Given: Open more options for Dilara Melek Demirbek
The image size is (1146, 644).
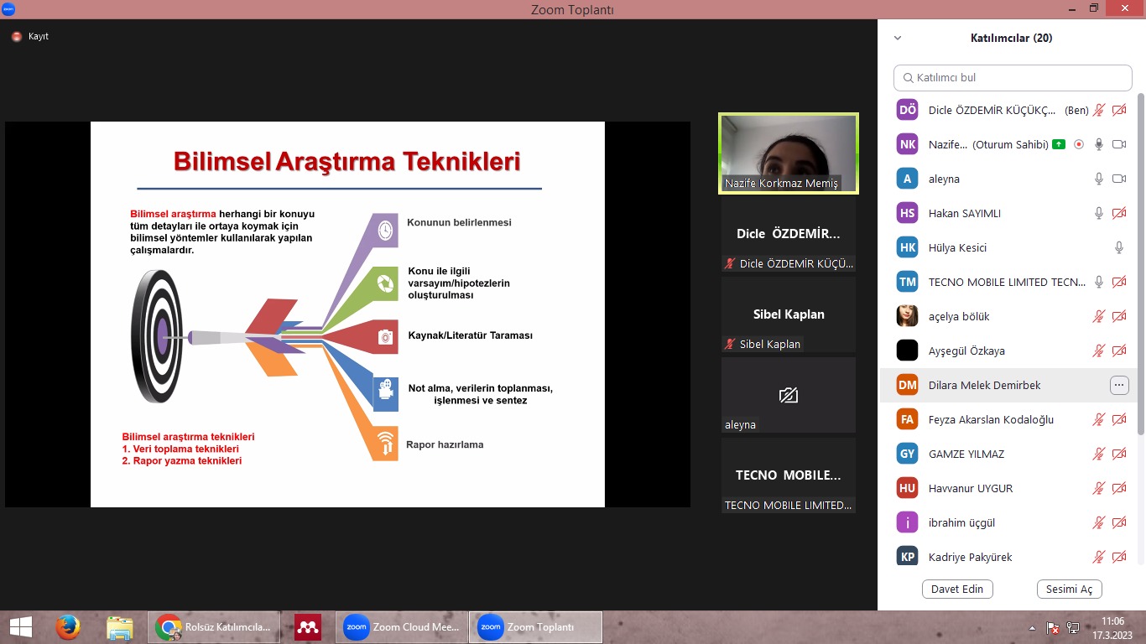Looking at the screenshot, I should [x=1119, y=385].
